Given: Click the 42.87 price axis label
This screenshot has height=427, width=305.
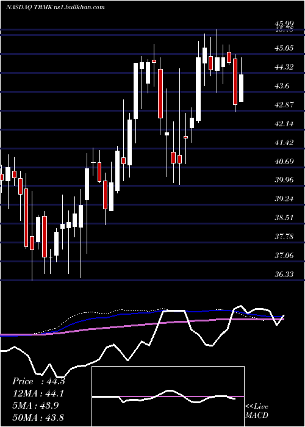Looking at the screenshot, I should [x=284, y=104].
